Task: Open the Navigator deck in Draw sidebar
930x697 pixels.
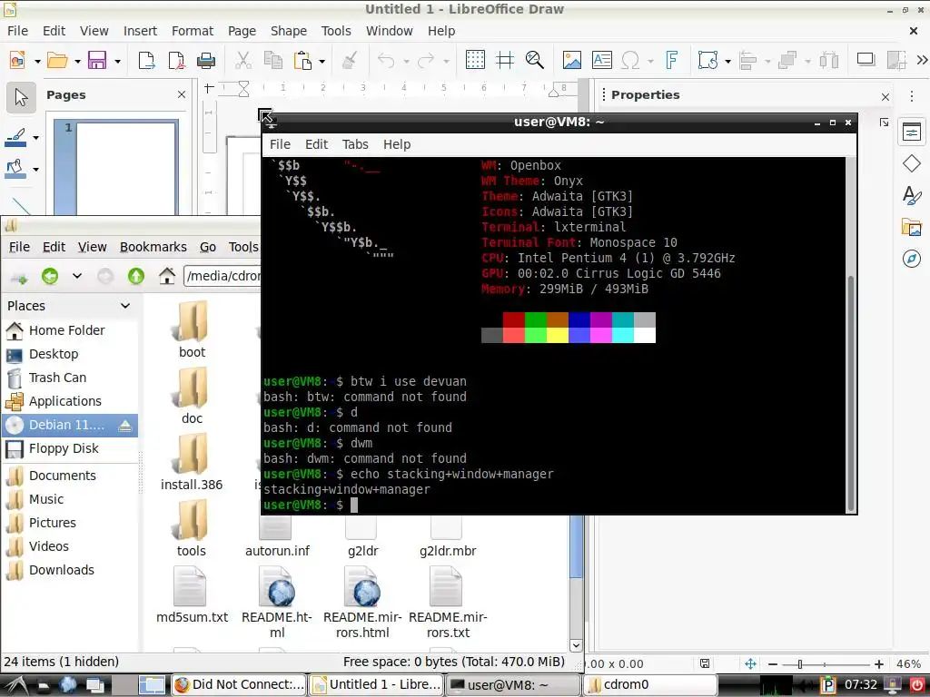Action: (912, 259)
